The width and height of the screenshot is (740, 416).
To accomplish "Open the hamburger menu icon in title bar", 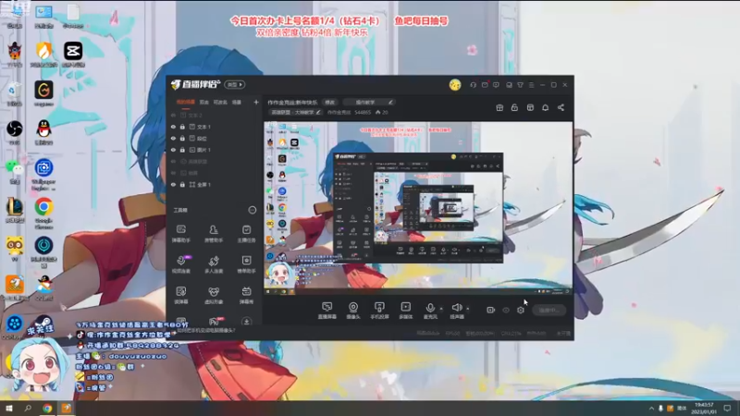I will tap(531, 85).
